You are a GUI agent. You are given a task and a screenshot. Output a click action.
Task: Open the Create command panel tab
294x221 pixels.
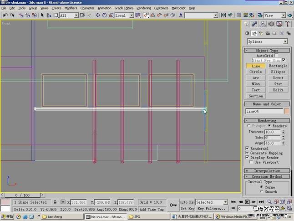coord(246,24)
